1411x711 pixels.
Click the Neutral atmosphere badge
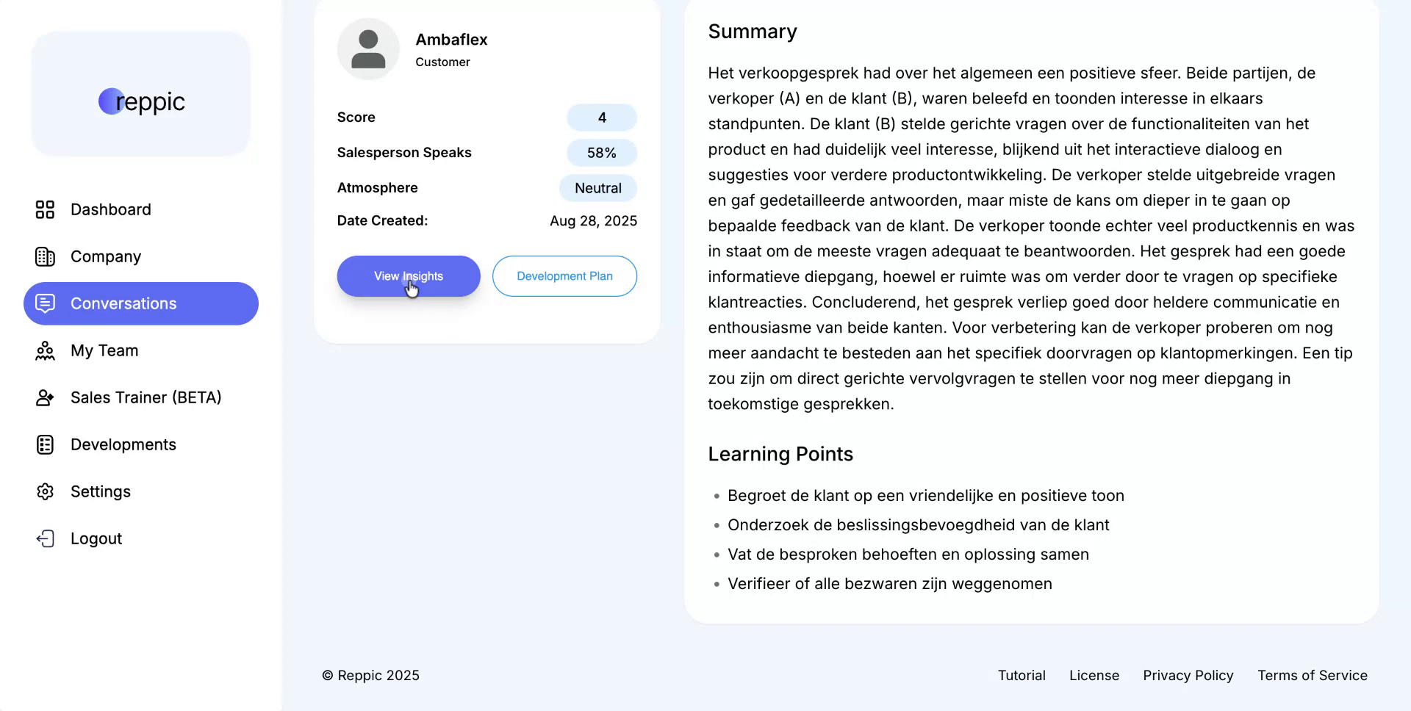pos(598,188)
